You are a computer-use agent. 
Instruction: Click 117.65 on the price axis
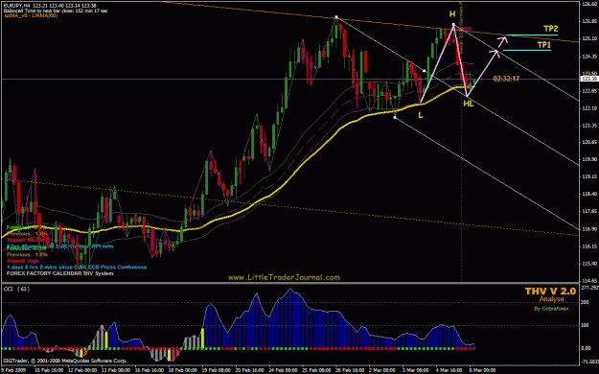(589, 211)
